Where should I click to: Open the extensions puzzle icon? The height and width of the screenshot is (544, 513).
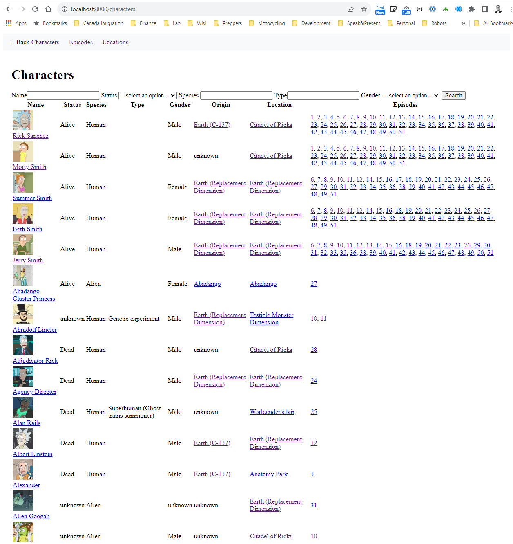click(x=472, y=9)
